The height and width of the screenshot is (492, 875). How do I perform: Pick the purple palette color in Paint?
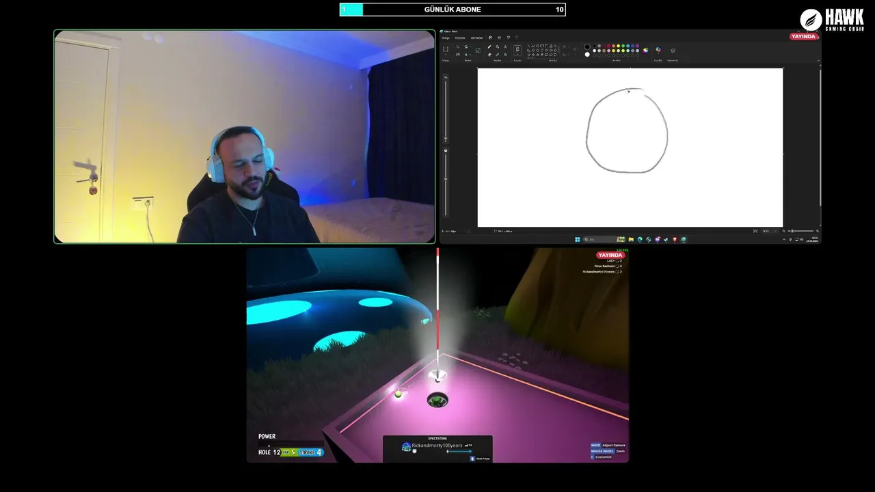click(637, 46)
